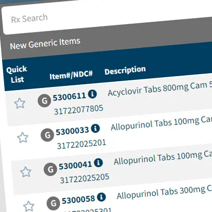
Task: Open info icon next to 5300058
Action: (x=101, y=197)
